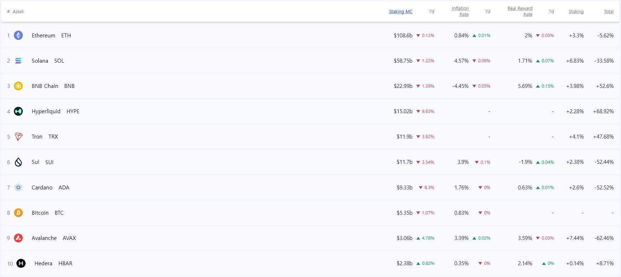The image size is (621, 277).
Task: Click the Staking column header
Action: (x=576, y=12)
